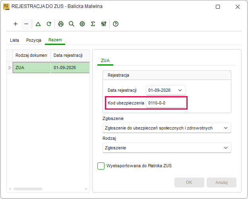Click the Data rejestracji column header
Image resolution: width=248 pixels, height=199 pixels.
(x=70, y=56)
